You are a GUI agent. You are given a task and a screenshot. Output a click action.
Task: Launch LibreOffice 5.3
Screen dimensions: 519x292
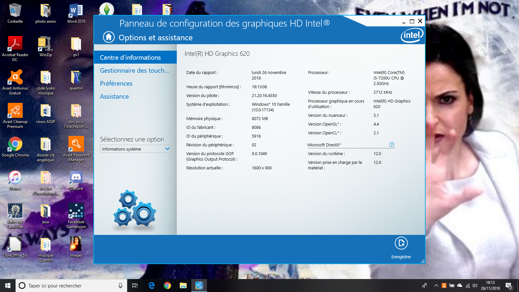tap(15, 247)
